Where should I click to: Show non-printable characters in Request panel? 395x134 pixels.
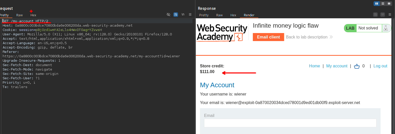tap(183, 15)
